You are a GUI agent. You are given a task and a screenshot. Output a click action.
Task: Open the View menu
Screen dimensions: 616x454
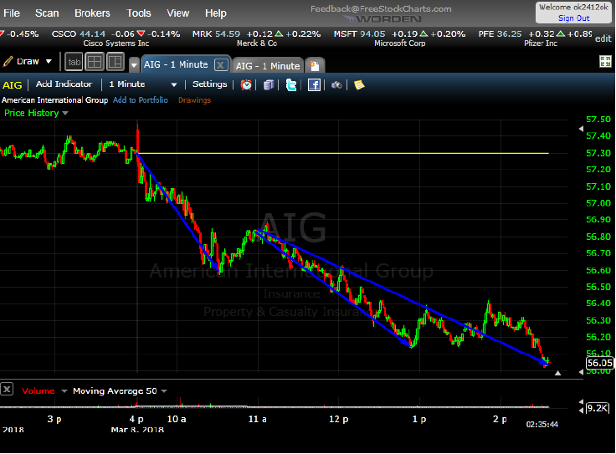(178, 13)
